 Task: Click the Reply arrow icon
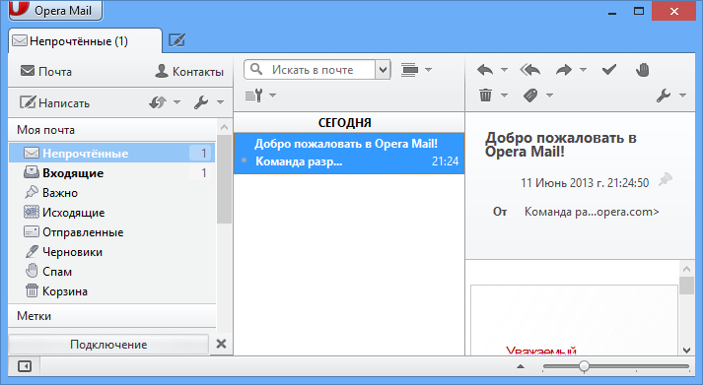(x=485, y=70)
